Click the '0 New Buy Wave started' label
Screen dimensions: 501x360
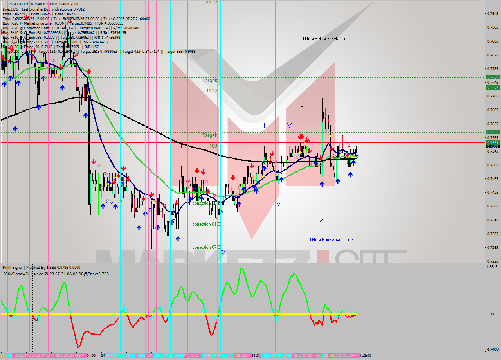(x=332, y=240)
